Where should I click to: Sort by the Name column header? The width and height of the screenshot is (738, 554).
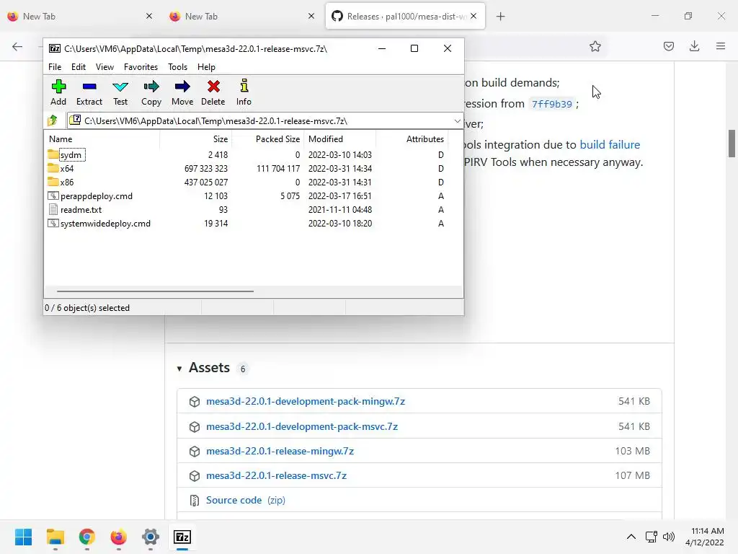tap(102, 139)
